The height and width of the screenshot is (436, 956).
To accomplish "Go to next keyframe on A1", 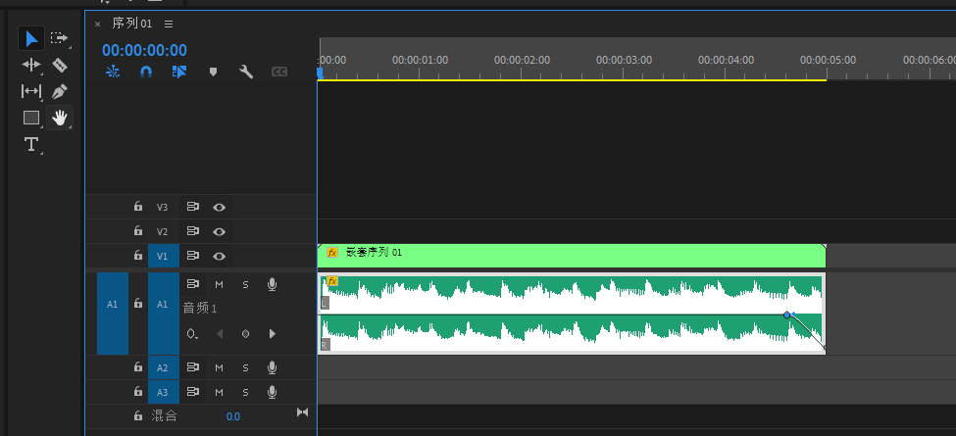I will point(272,334).
